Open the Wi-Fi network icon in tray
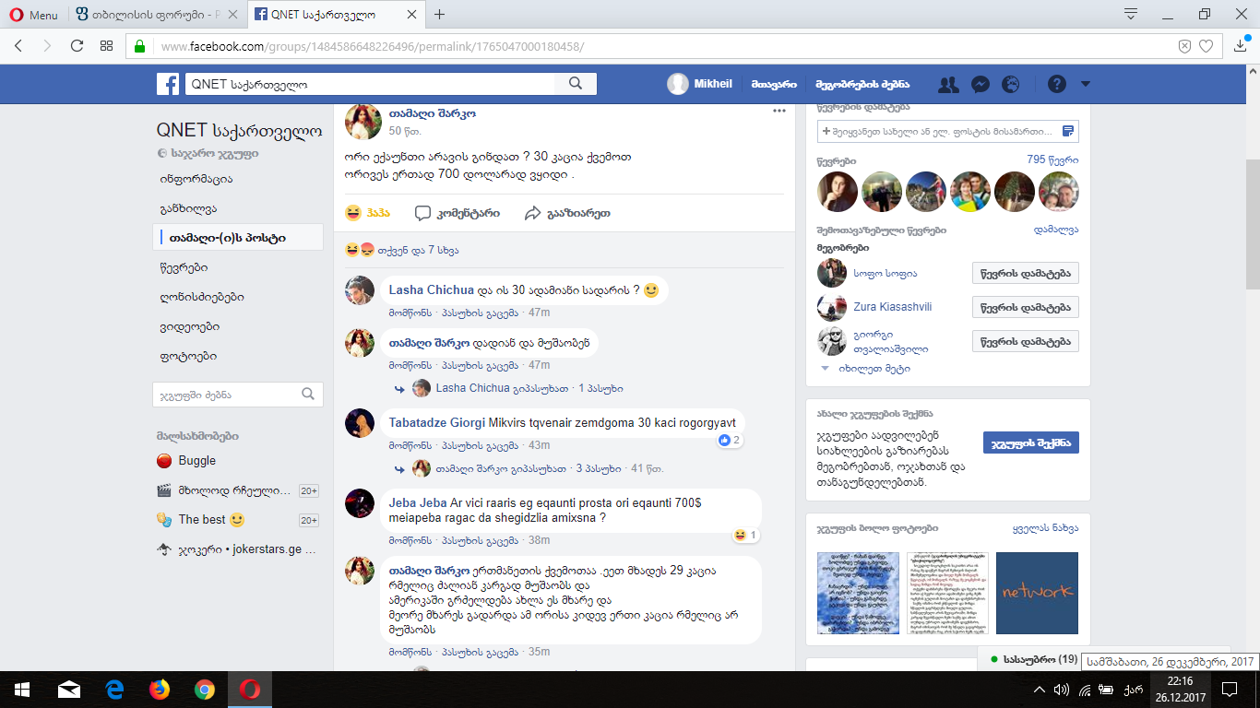Image resolution: width=1260 pixels, height=708 pixels. (1085, 689)
